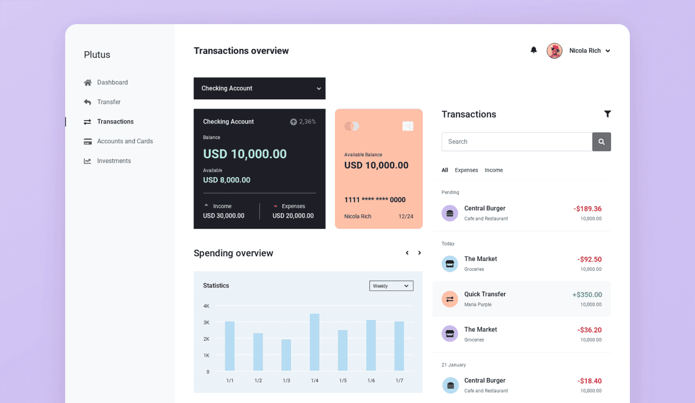Click the Plutus logo text
695x403 pixels.
[97, 55]
